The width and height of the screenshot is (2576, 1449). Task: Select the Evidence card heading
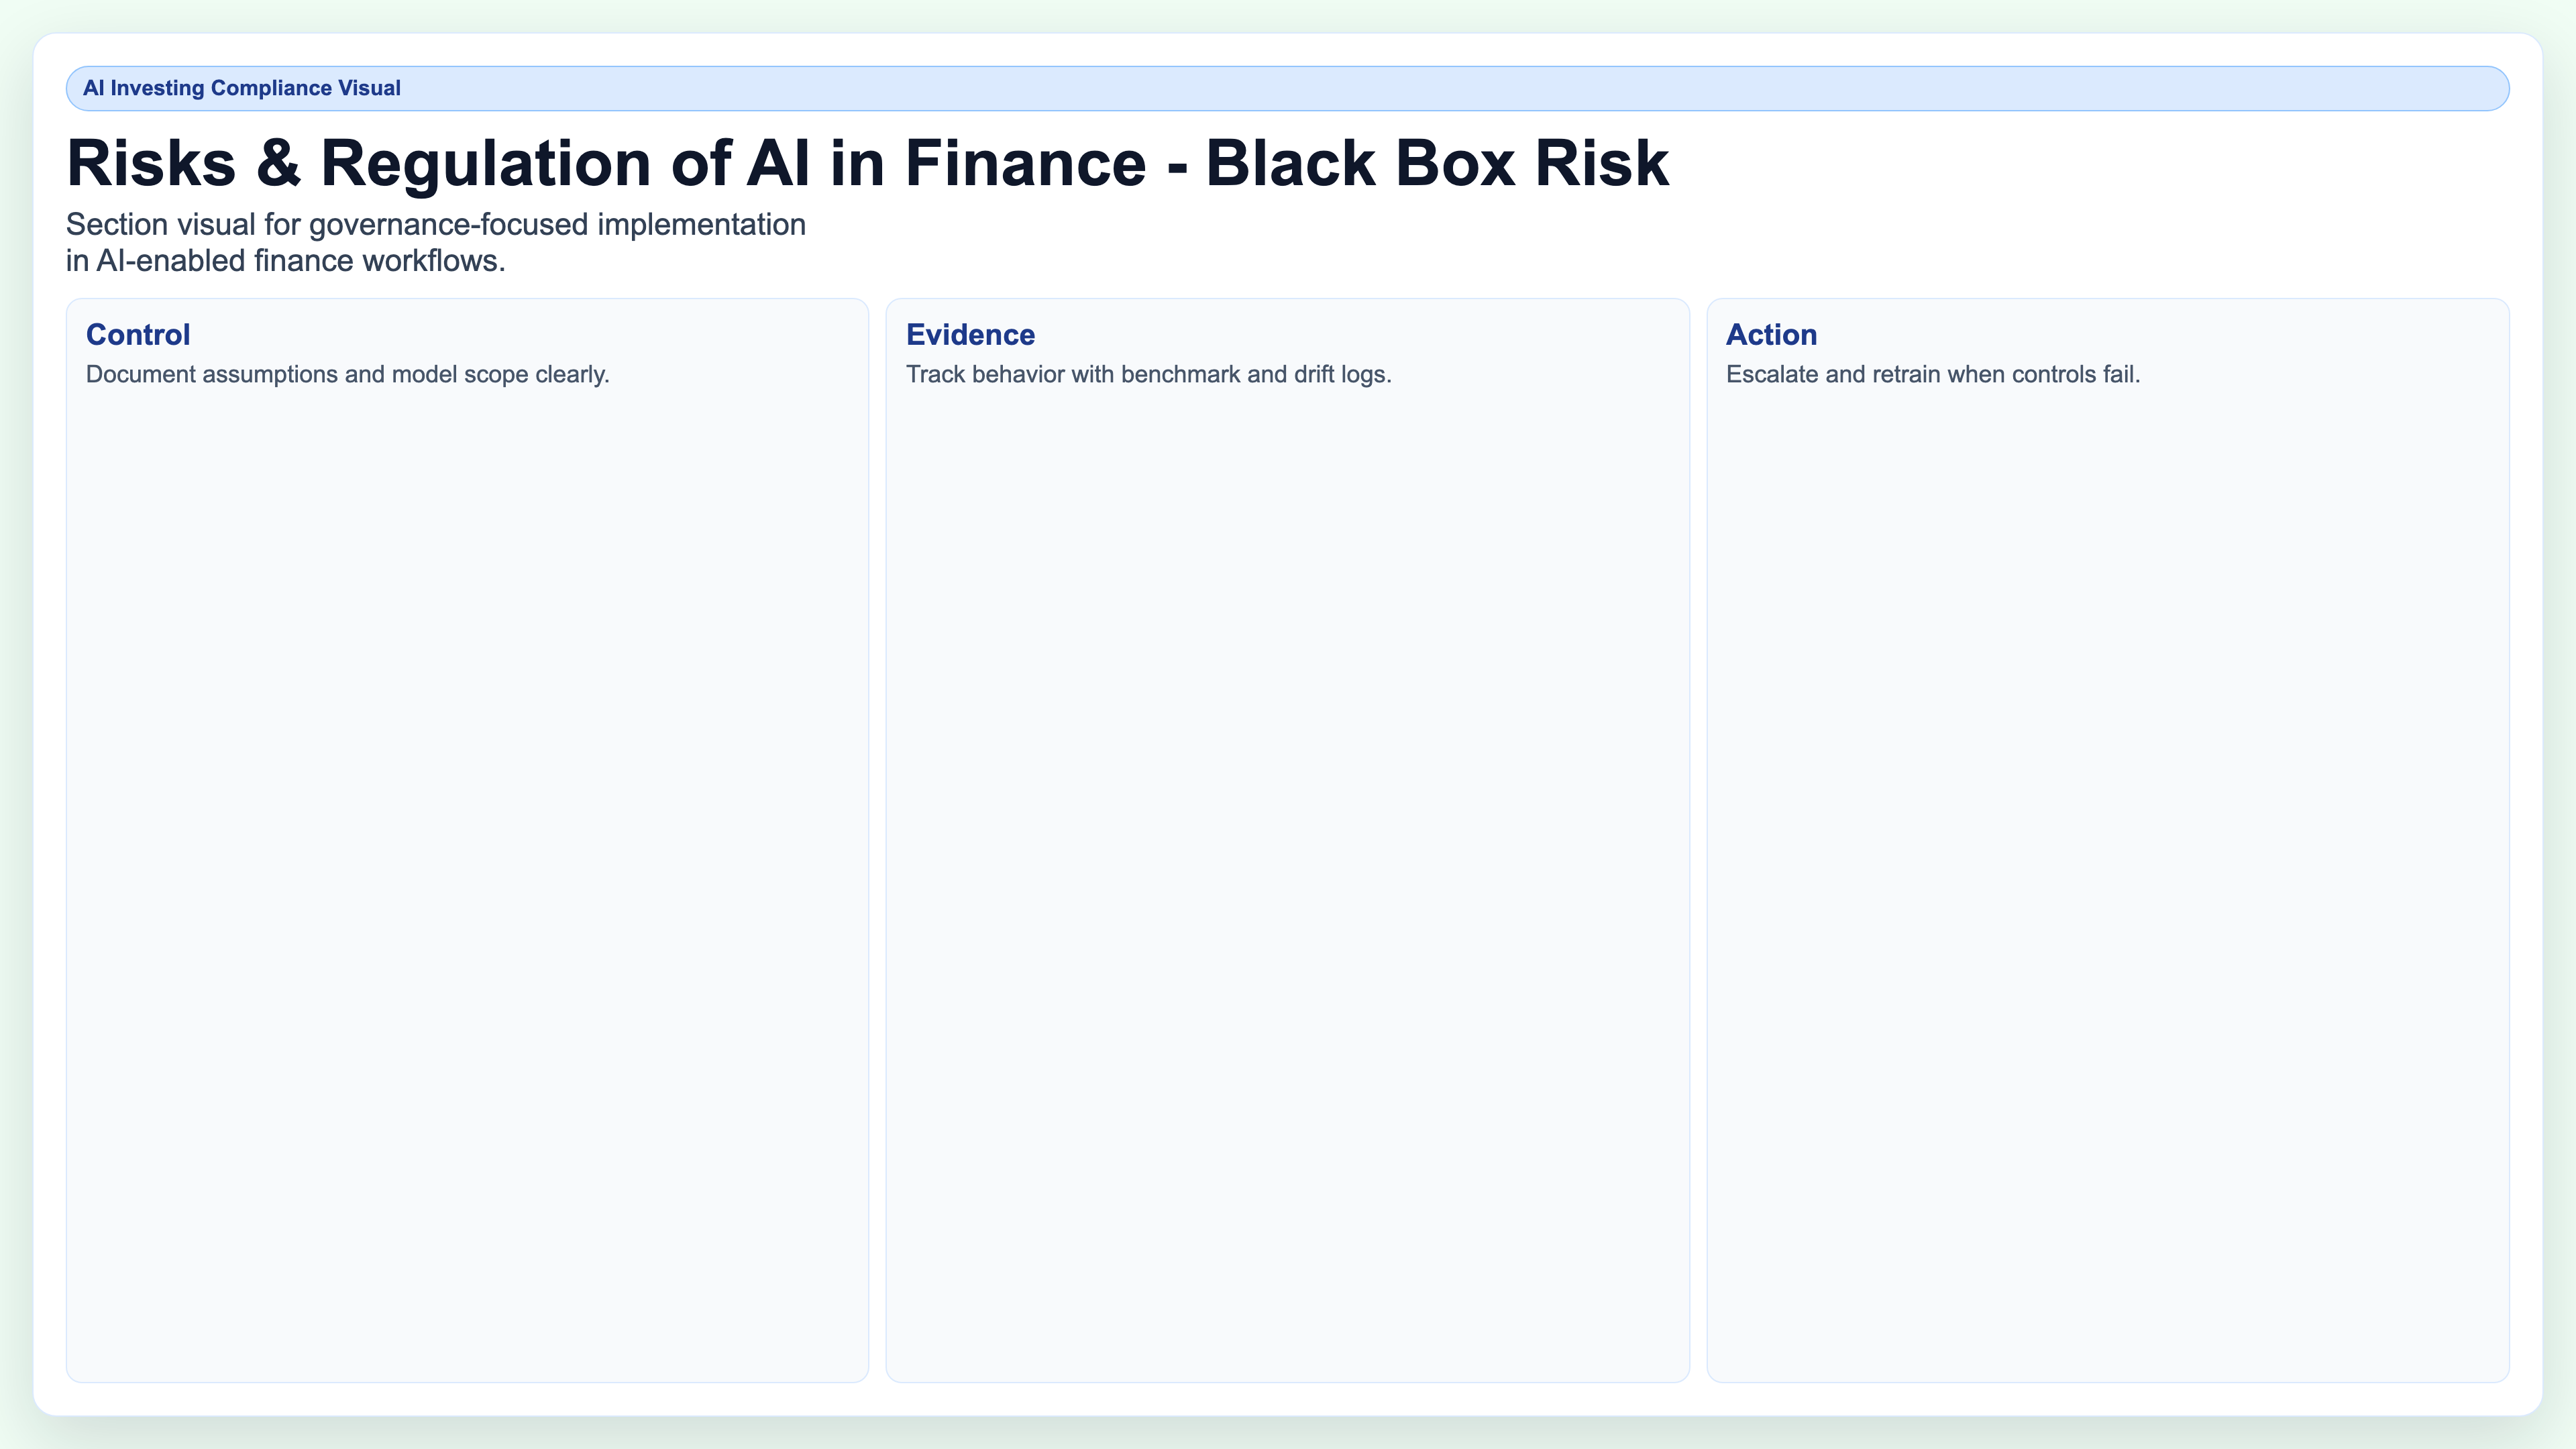[970, 335]
